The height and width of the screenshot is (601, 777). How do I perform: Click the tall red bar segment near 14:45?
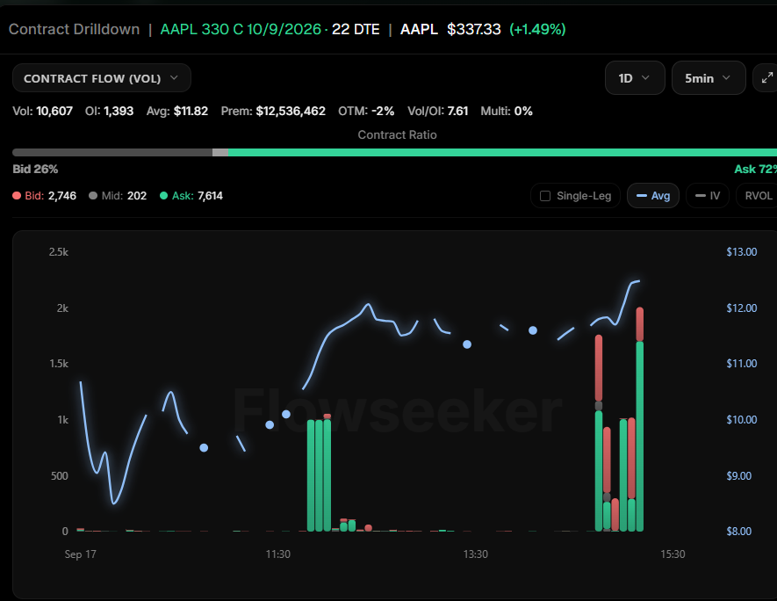[599, 368]
